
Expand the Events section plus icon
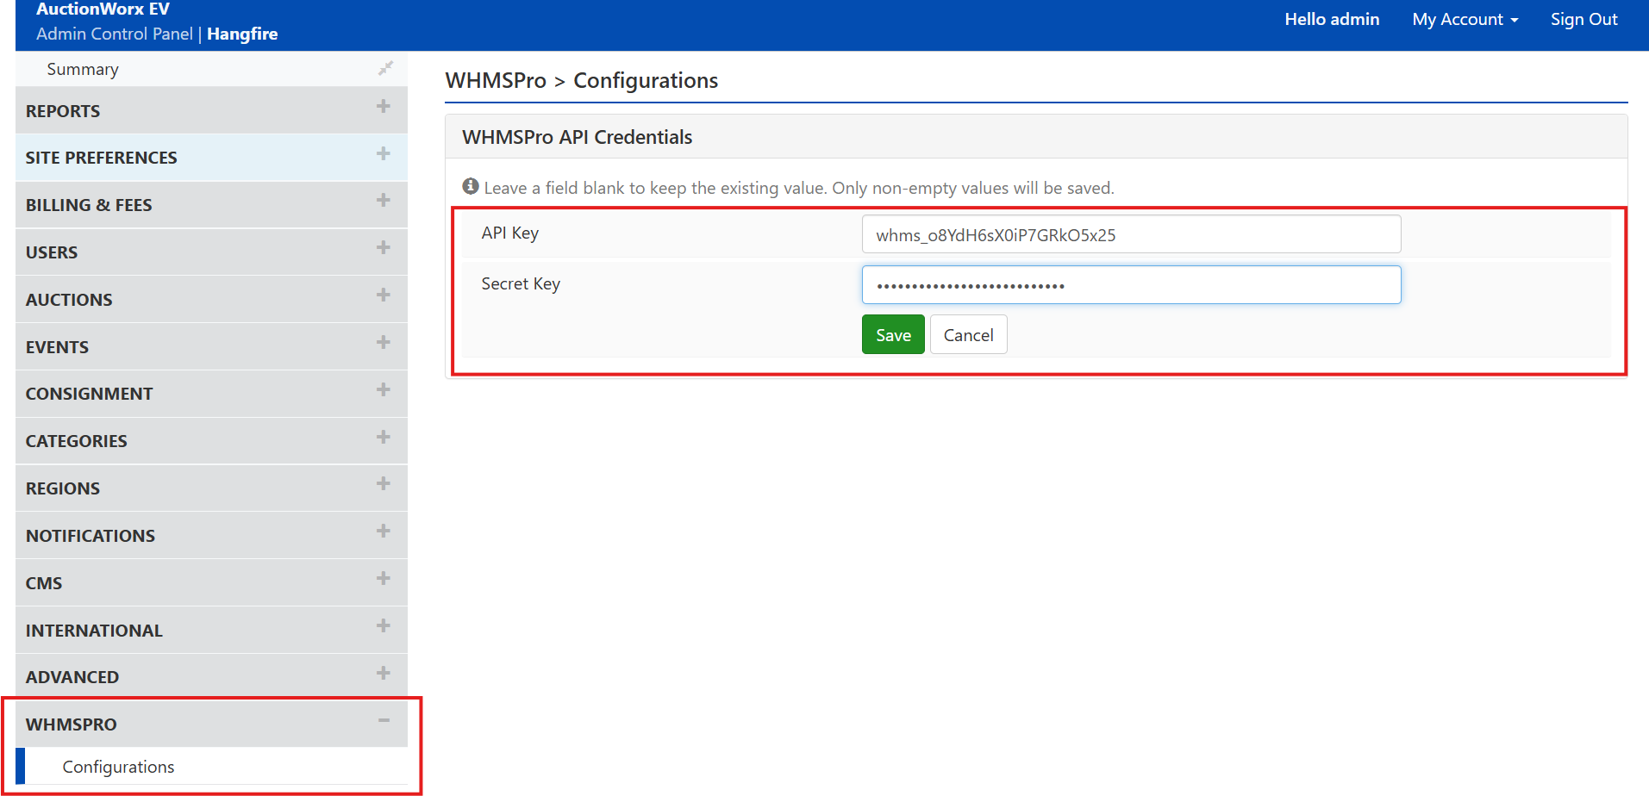(384, 342)
